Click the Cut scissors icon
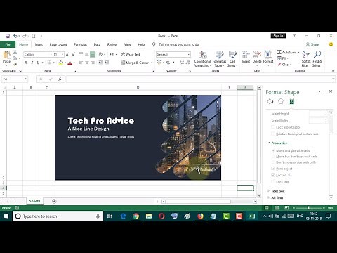The height and width of the screenshot is (253, 337). coord(15,52)
